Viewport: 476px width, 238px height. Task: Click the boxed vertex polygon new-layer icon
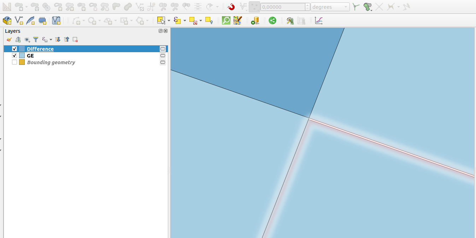coord(56,21)
